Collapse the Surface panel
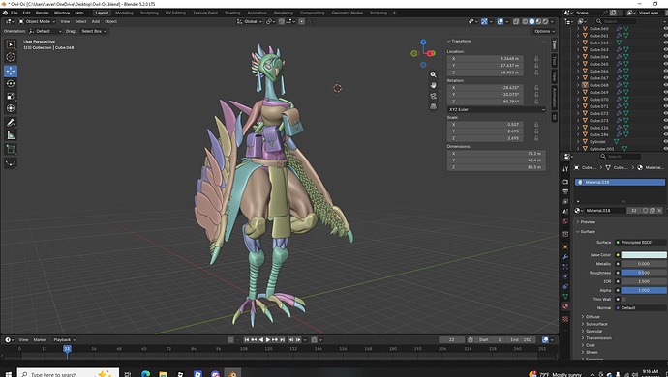Screen dimensions: 668x377 (x=587, y=231)
